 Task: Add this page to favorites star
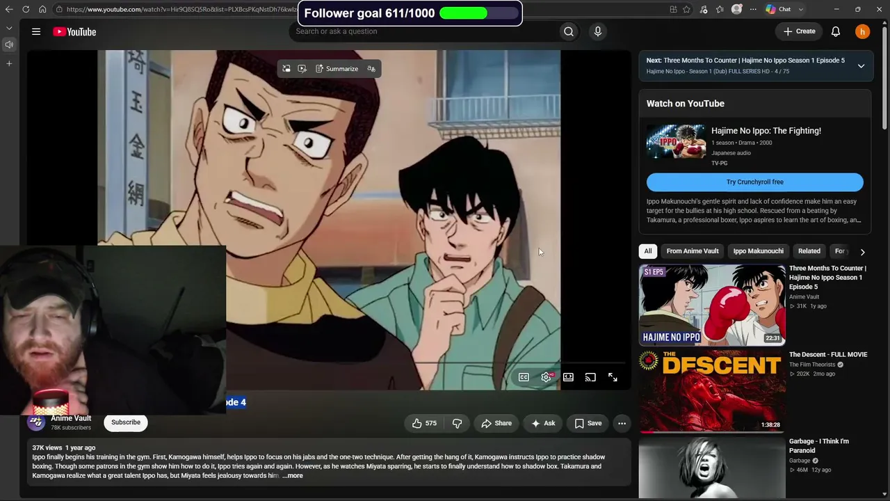click(687, 9)
